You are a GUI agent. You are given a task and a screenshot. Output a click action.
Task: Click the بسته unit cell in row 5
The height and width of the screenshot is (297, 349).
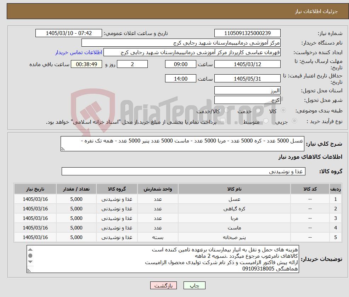coord(158,237)
